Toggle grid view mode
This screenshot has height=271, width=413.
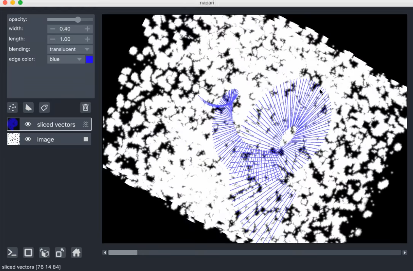click(x=28, y=252)
